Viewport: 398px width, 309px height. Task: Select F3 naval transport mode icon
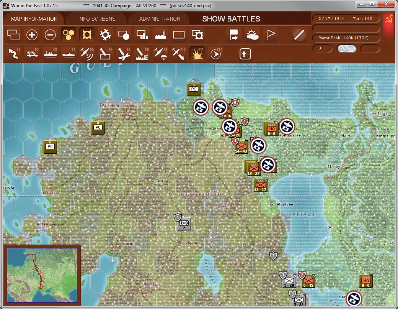click(x=50, y=54)
